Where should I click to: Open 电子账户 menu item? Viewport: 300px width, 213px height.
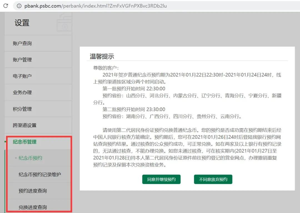(22, 76)
